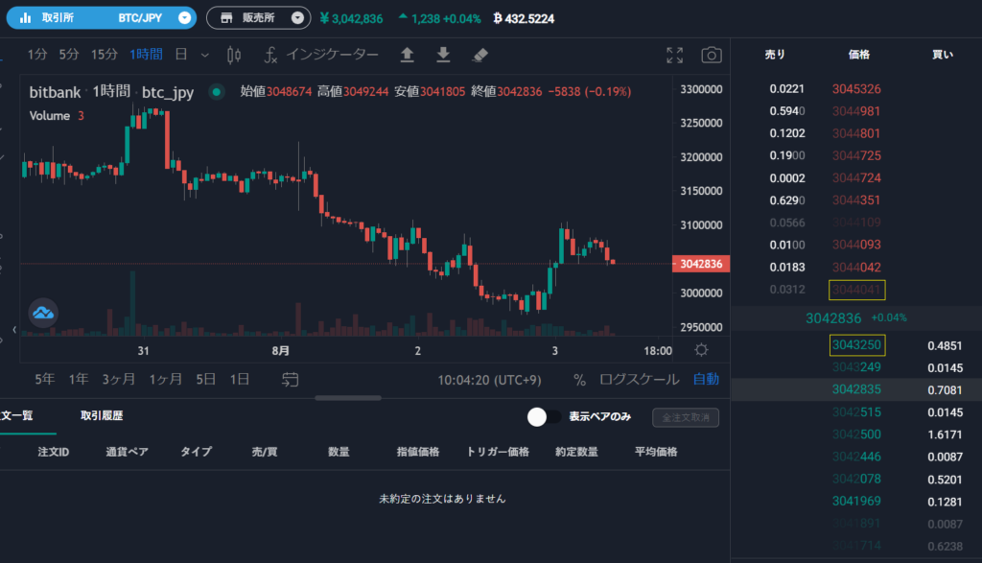Toggle fullscreen chart view
The height and width of the screenshot is (563, 982).
tap(674, 56)
